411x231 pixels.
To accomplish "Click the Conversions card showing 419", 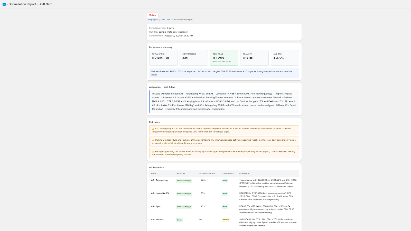I will point(194,58).
